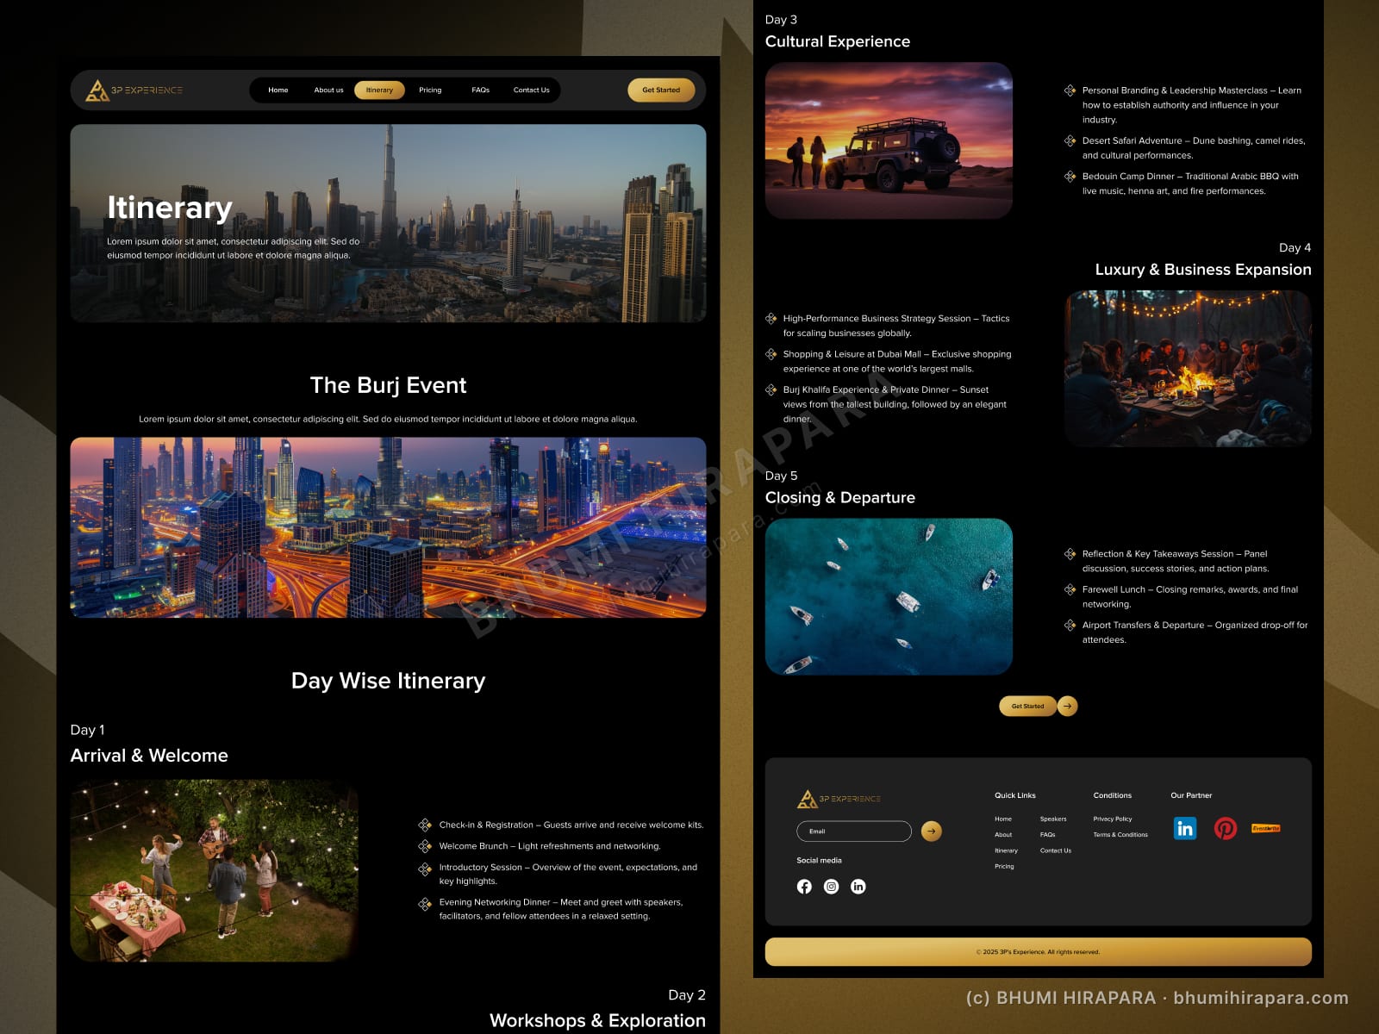Open the Terms & Conditions link
Viewport: 1379px width, 1034px height.
coord(1120,834)
